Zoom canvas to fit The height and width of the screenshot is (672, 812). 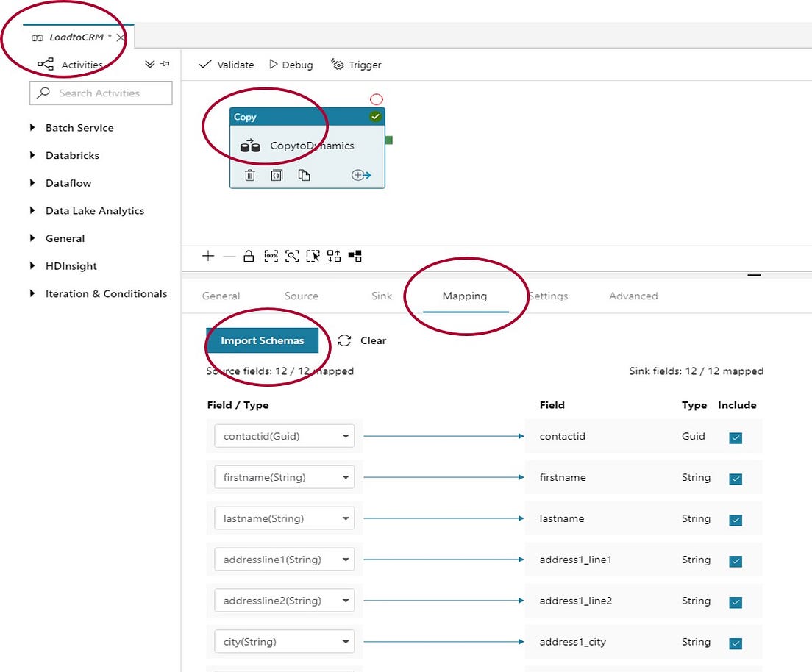pos(293,256)
